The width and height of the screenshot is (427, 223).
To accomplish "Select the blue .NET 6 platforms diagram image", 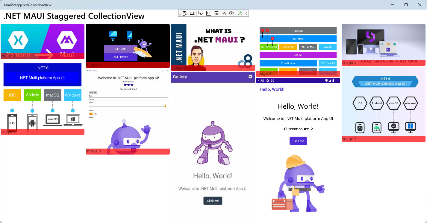I will tap(43, 98).
